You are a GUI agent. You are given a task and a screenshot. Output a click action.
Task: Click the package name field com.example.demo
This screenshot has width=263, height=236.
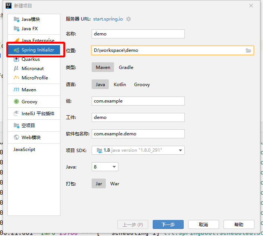138,134
